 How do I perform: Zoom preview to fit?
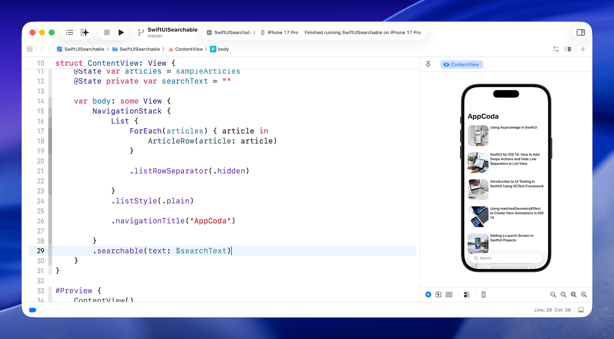pyautogui.click(x=573, y=295)
